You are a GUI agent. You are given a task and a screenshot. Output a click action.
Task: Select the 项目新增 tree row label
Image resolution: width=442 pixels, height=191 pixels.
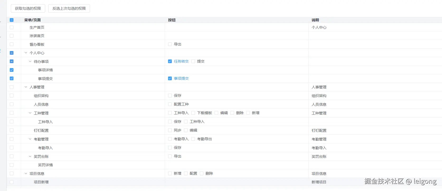pyautogui.click(x=41, y=182)
